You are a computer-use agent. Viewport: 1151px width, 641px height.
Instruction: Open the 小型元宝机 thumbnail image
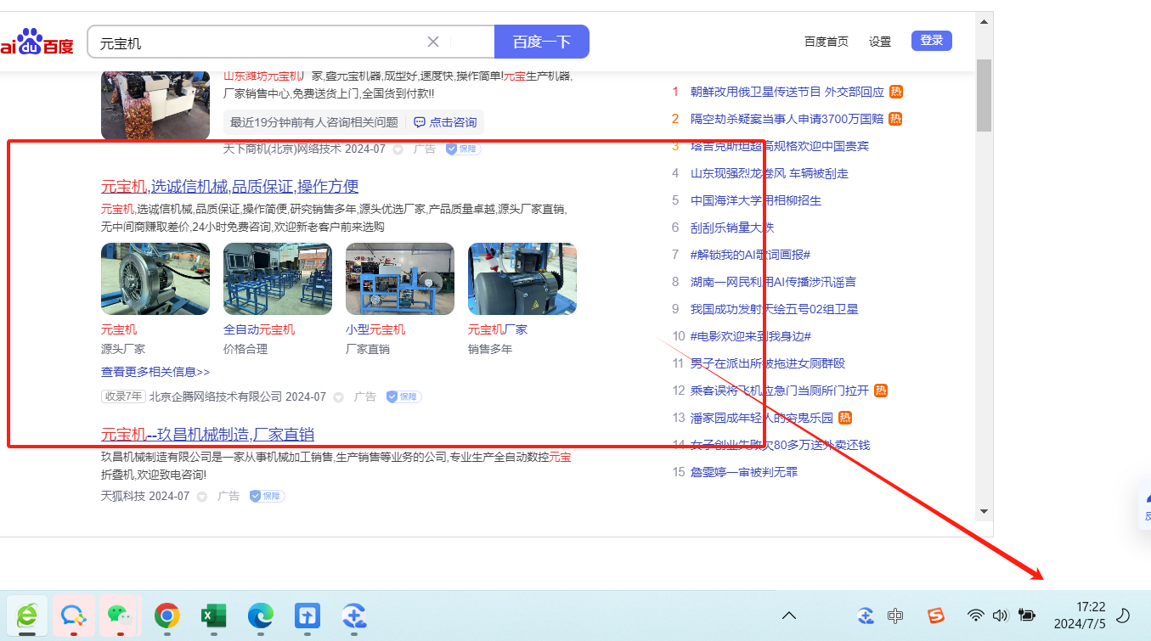coord(400,279)
